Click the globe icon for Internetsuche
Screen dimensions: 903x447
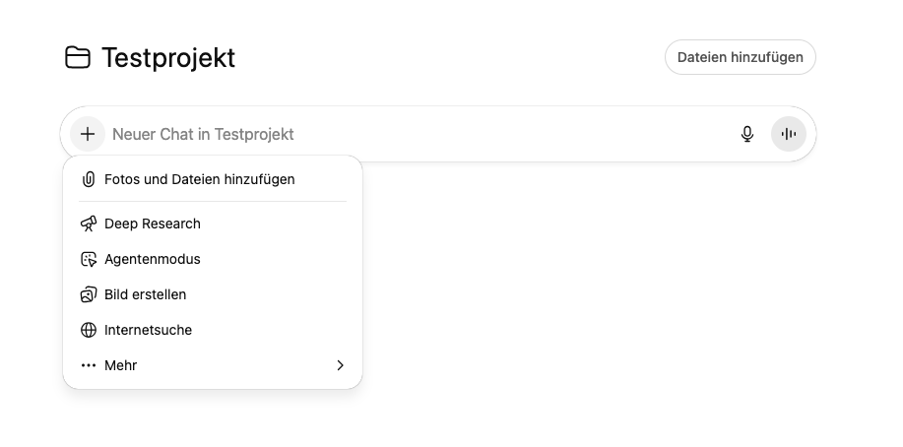(89, 330)
